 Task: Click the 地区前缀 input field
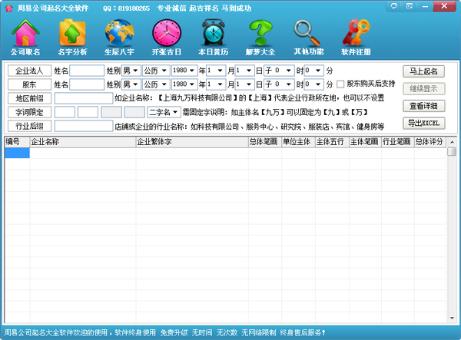83,98
